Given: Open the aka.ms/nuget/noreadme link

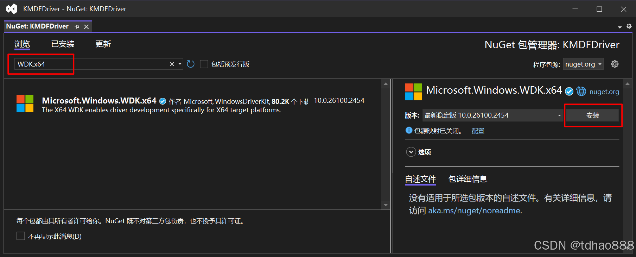Looking at the screenshot, I should point(474,211).
